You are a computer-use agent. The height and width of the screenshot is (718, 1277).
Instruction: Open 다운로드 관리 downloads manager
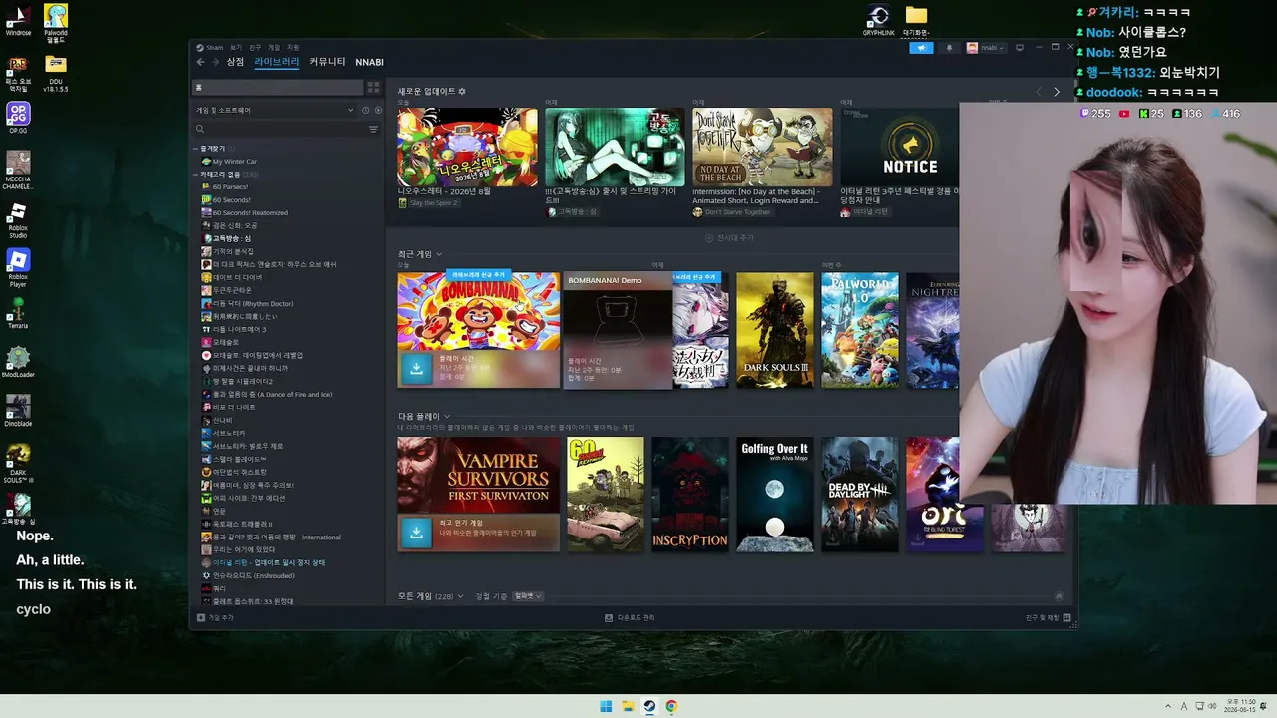631,618
